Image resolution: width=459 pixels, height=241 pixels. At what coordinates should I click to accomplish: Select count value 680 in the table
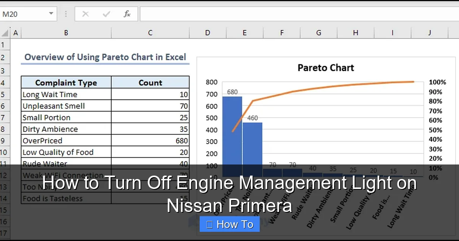click(x=150, y=140)
